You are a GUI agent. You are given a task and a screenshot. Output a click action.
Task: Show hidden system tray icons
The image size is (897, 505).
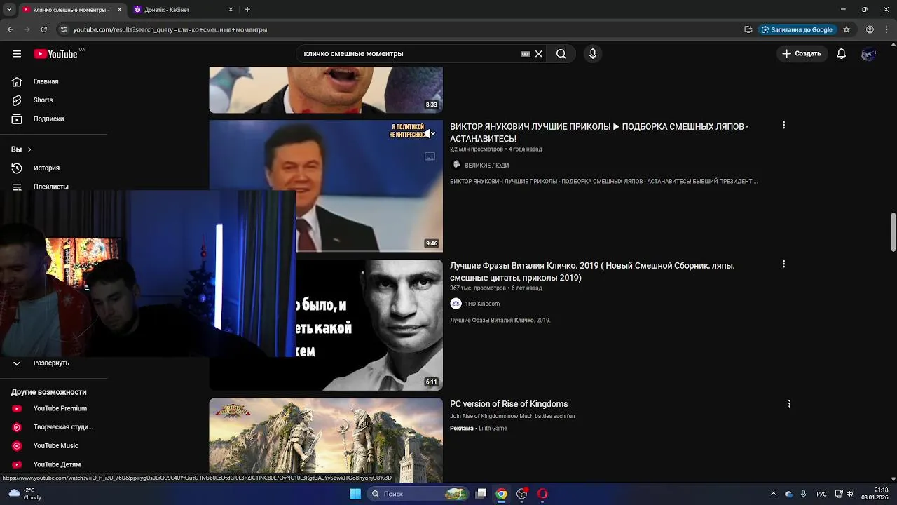click(773, 494)
